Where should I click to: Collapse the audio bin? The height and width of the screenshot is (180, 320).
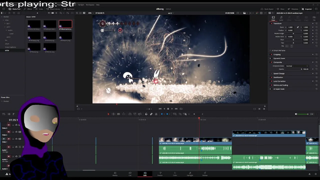click(6, 30)
